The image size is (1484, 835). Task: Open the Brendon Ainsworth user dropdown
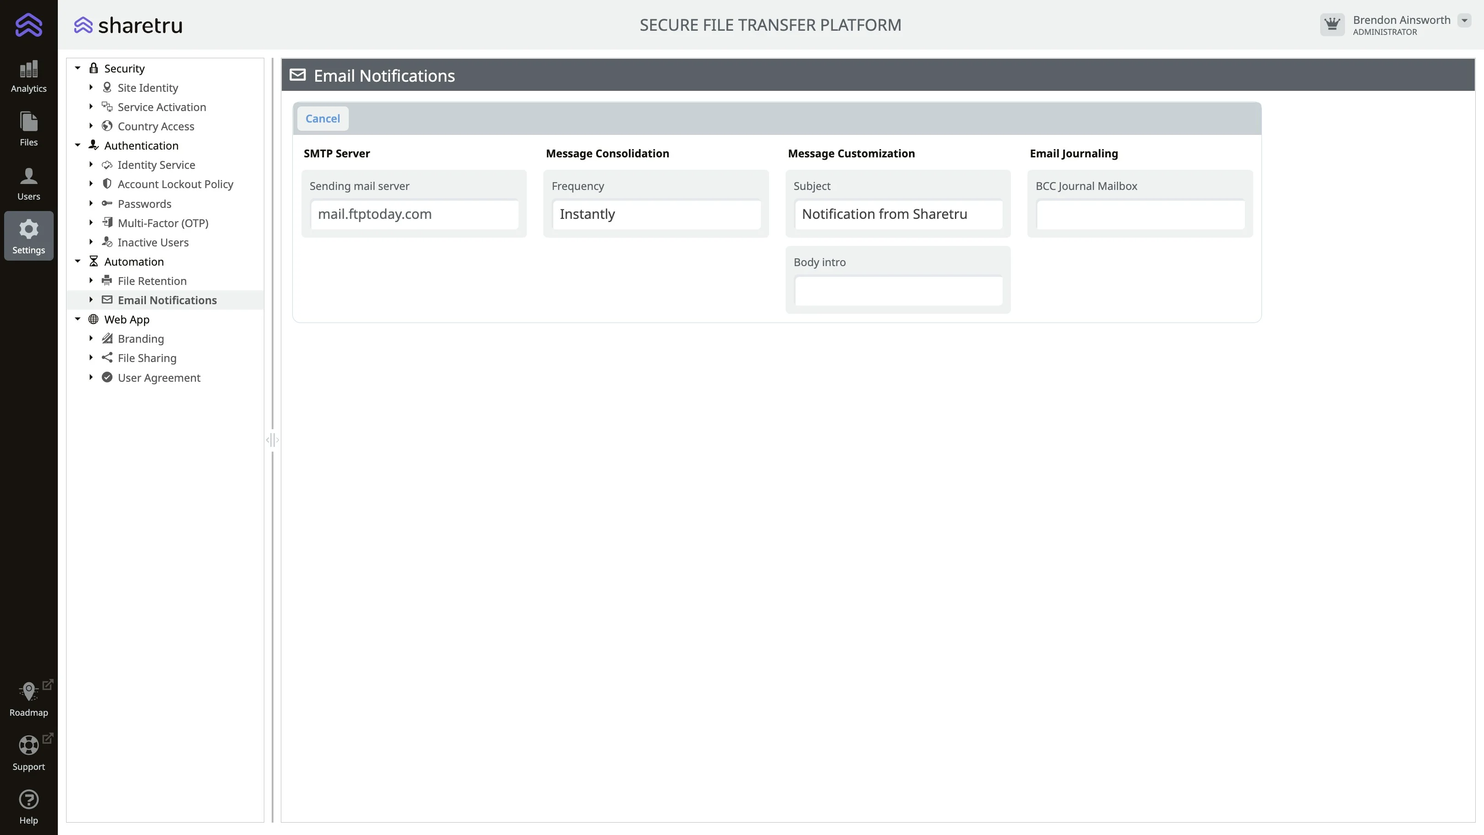[1464, 21]
